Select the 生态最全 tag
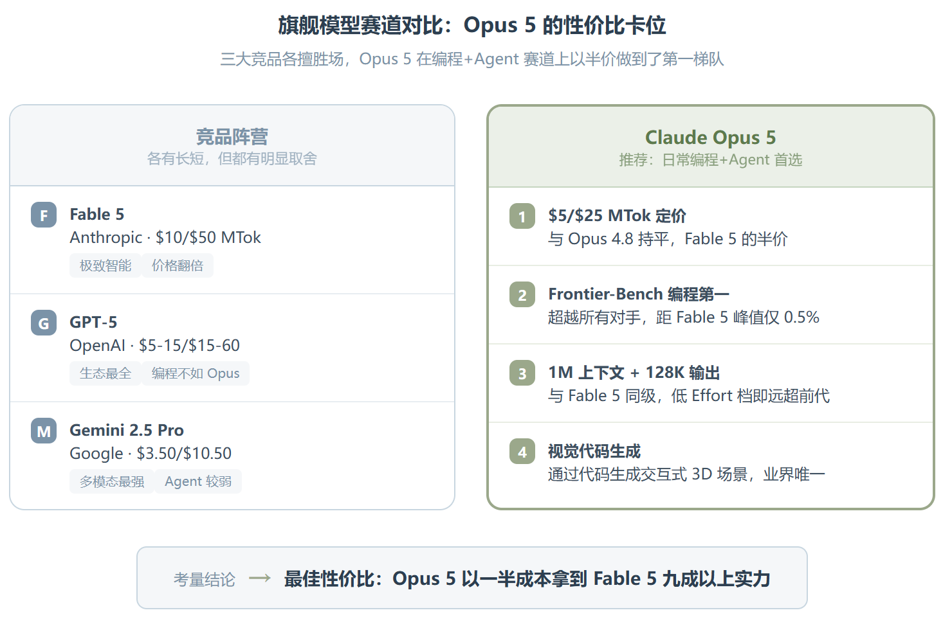This screenshot has height=617, width=943. [x=105, y=373]
